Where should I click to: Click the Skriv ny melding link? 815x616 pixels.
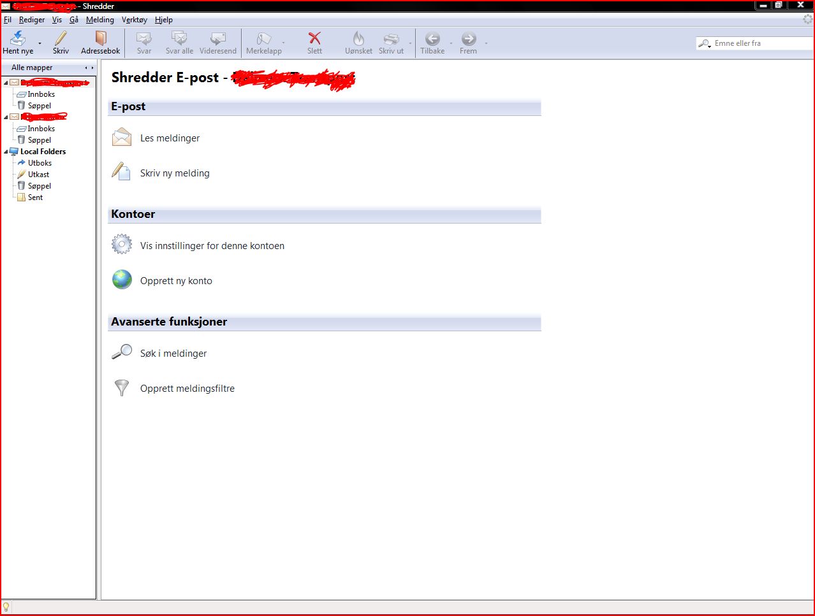coord(175,173)
